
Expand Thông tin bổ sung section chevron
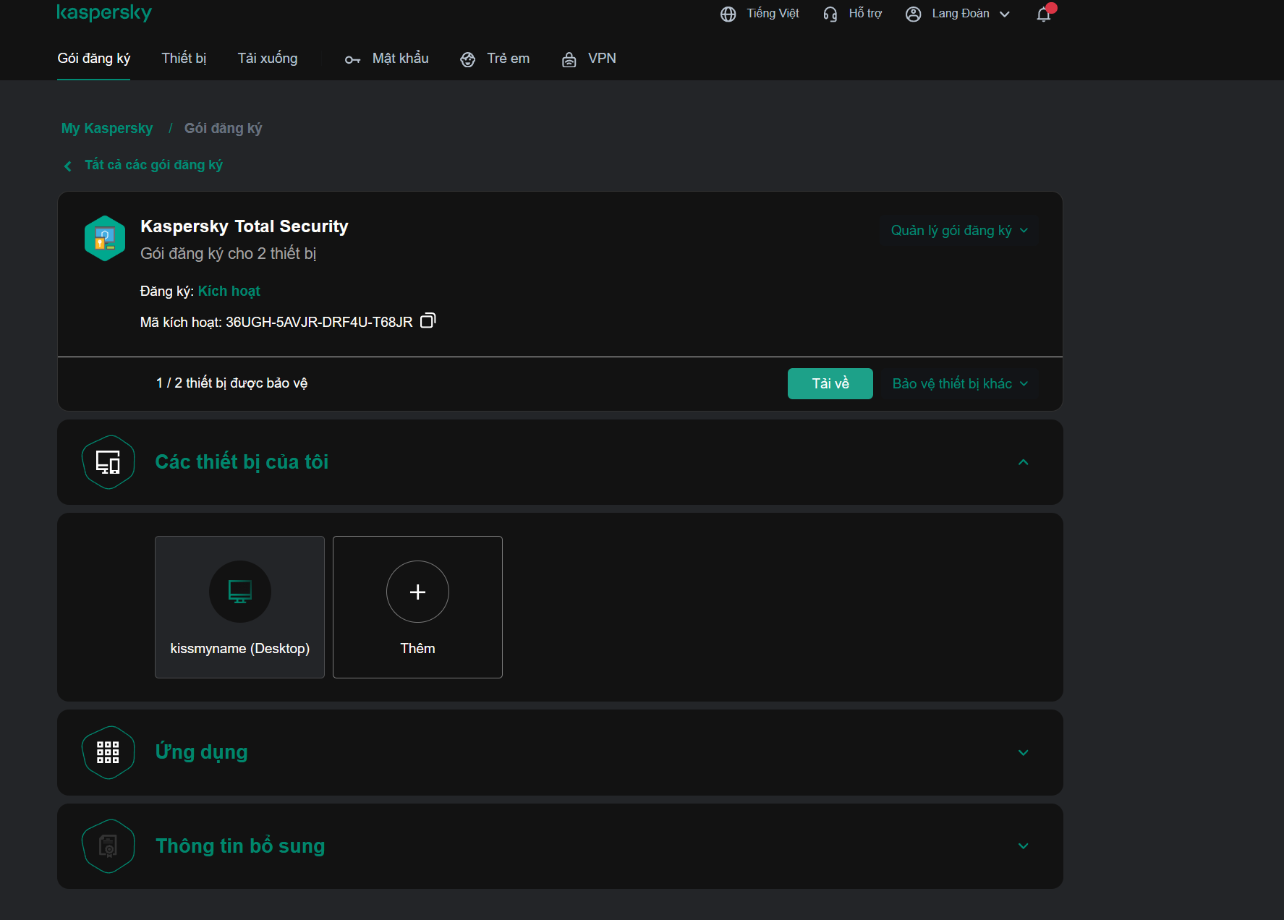click(1023, 846)
